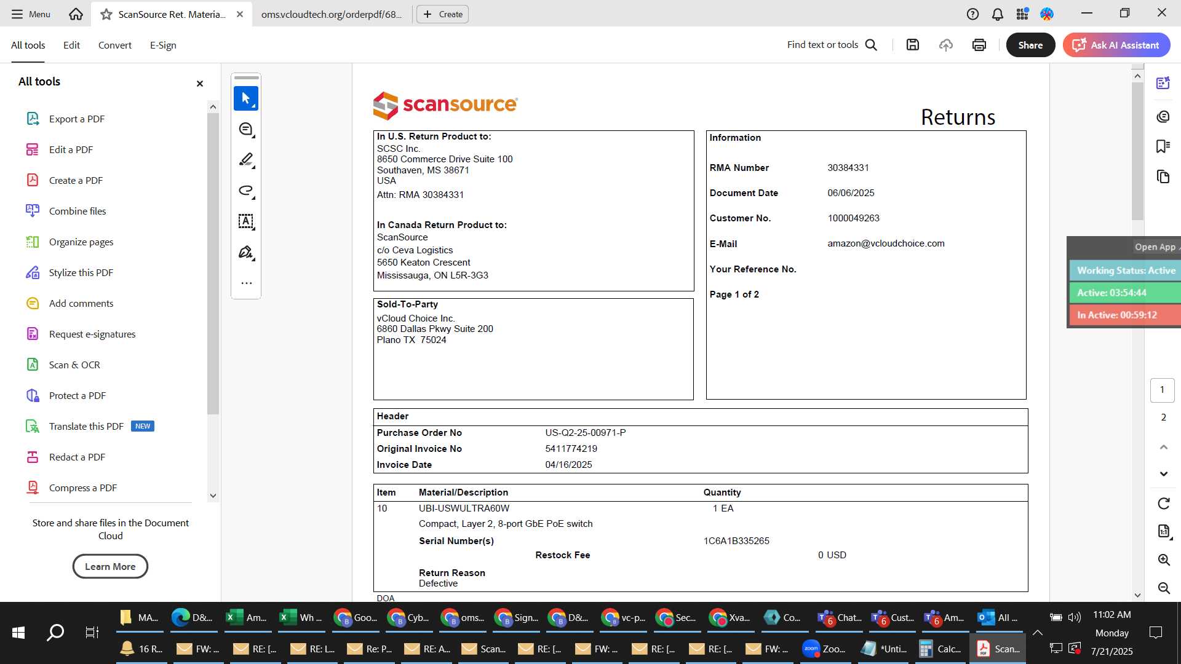Open Calculator in taskbar
Screen dimensions: 1181x664
tap(940, 649)
